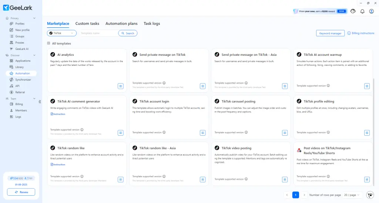Open Profiles in the sidebar
The height and width of the screenshot is (203, 379).
coord(21,24)
